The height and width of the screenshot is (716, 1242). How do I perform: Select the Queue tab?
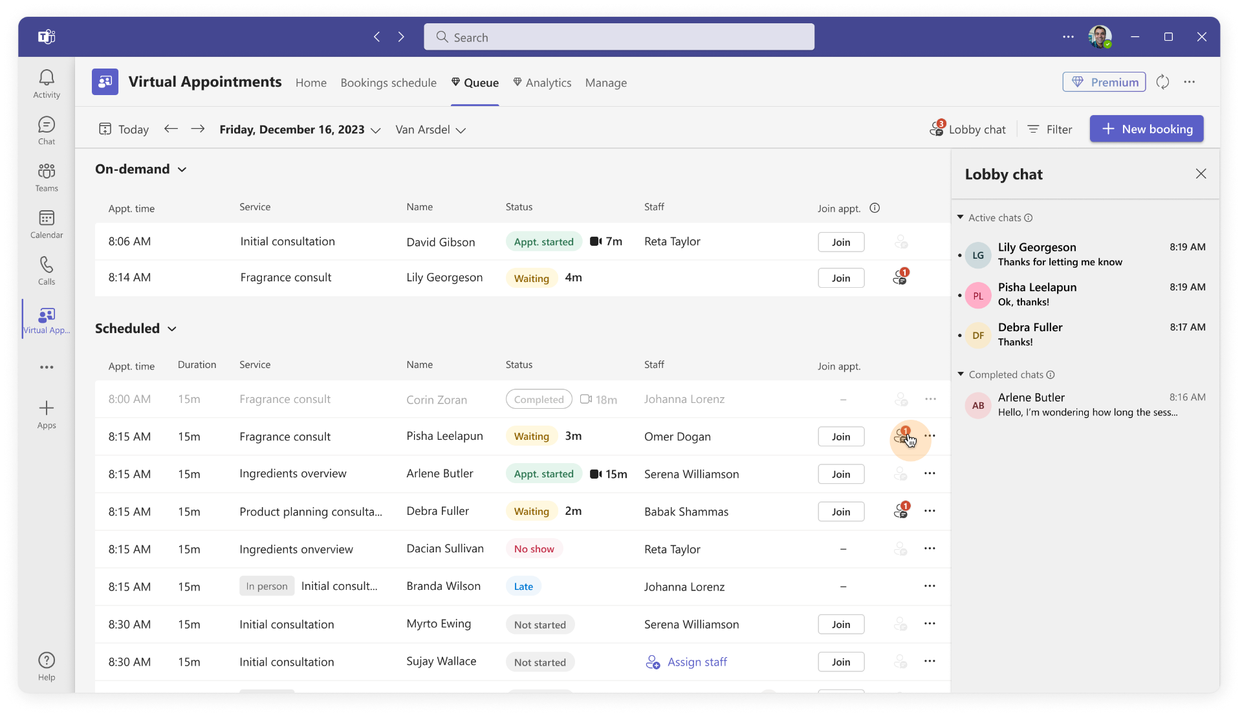coord(475,83)
